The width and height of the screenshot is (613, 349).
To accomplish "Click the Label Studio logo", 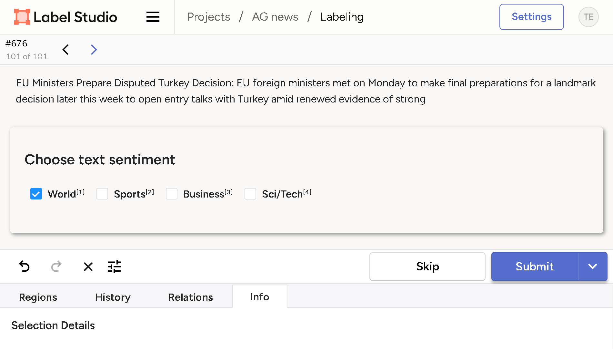I will tap(65, 17).
